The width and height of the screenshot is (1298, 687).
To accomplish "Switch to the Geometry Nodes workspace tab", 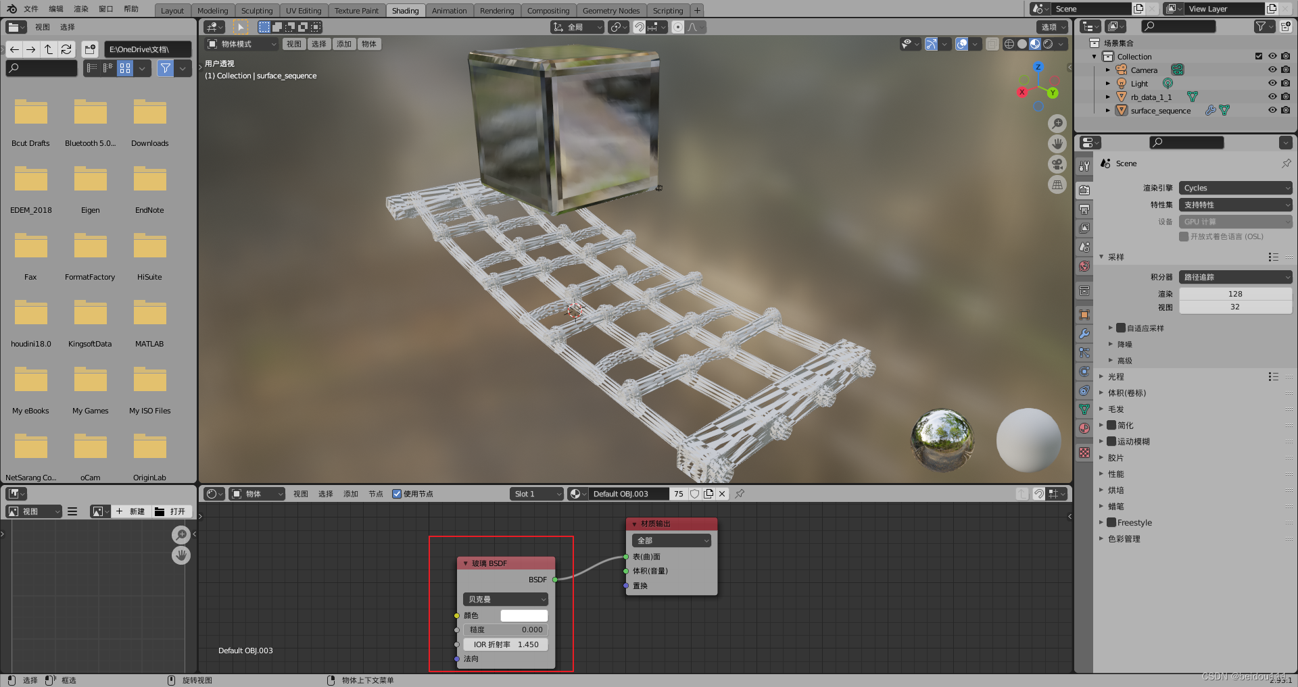I will click(x=611, y=10).
